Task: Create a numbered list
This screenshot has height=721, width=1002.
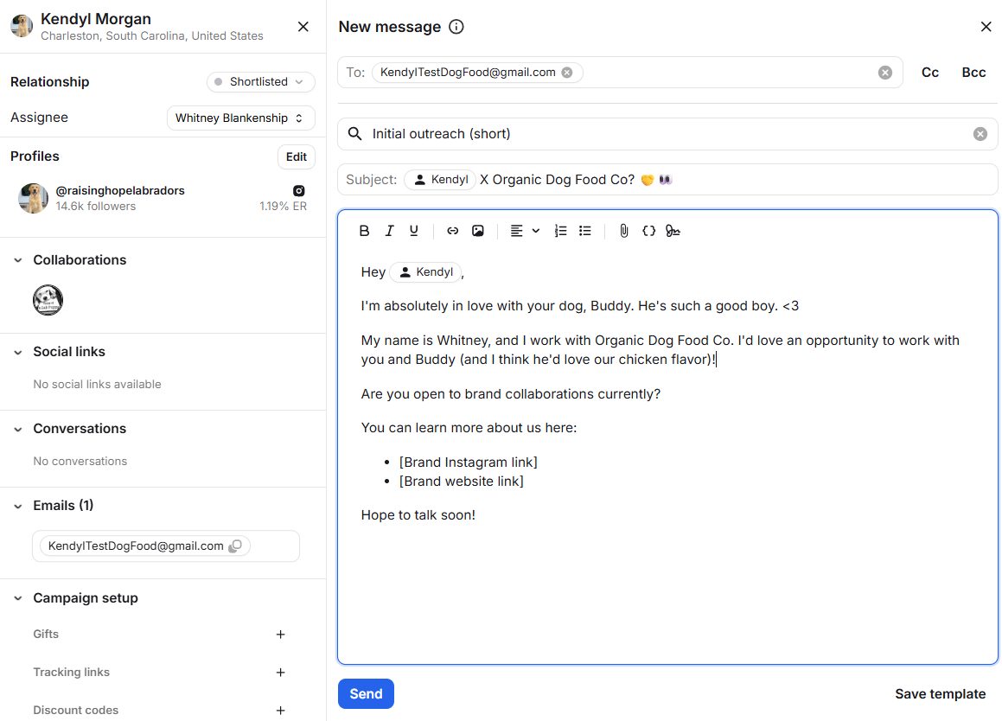Action: click(x=560, y=231)
